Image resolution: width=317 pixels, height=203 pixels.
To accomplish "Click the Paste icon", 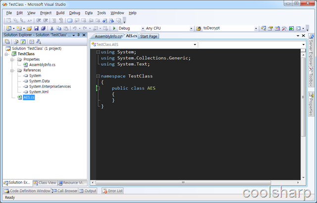I will [x=66, y=29].
